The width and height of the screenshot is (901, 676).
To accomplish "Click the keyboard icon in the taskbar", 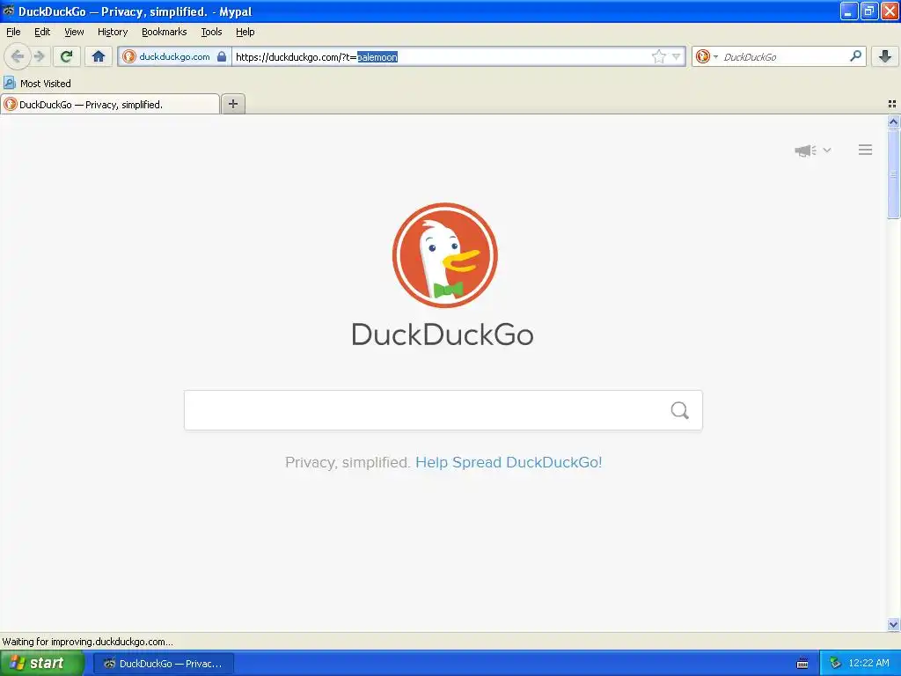I will [x=802, y=664].
